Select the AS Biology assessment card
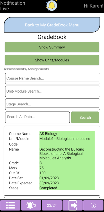 52,161
